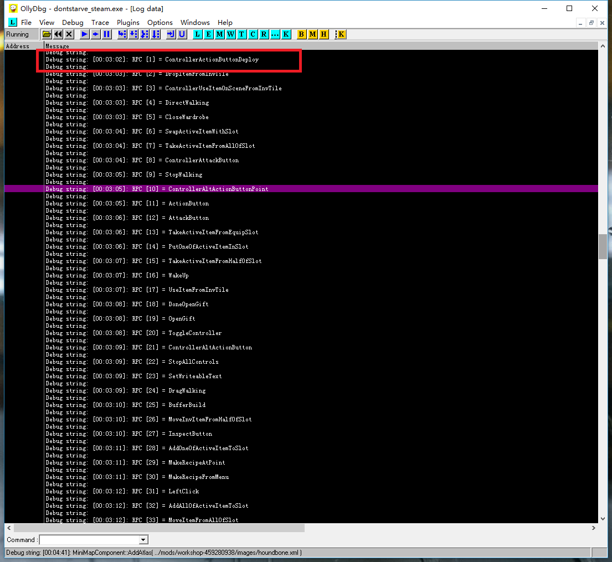Select the RPC [25] BufferBuild log line
The height and width of the screenshot is (562, 612).
pos(301,405)
